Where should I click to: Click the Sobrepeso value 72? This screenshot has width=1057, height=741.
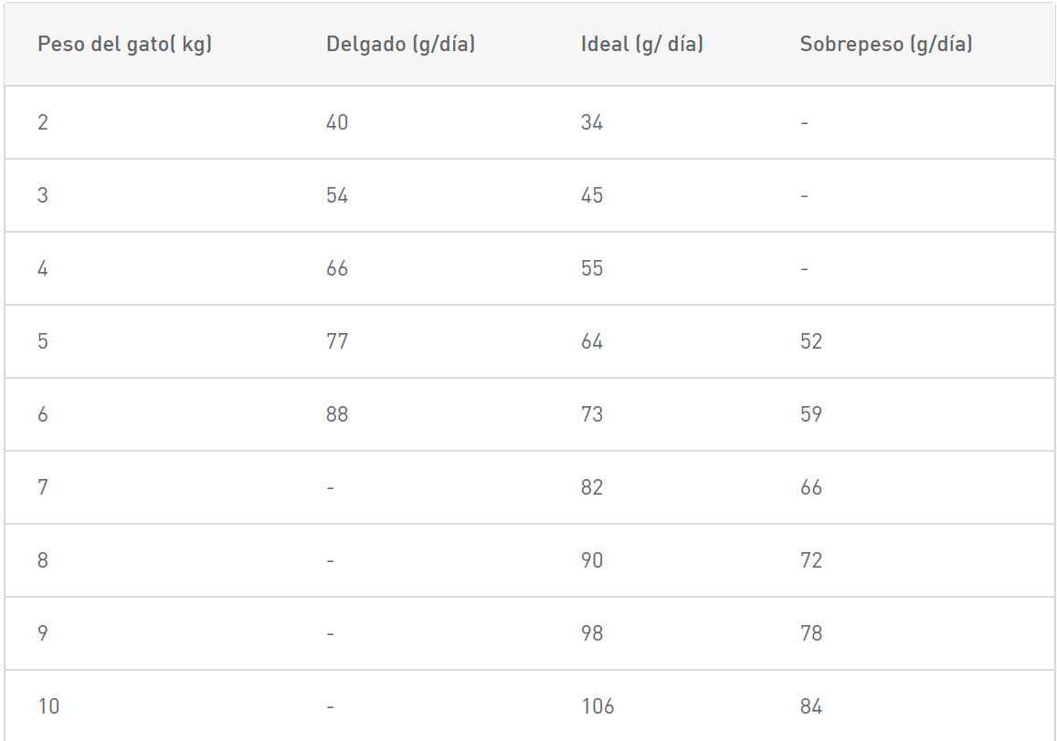click(x=811, y=560)
